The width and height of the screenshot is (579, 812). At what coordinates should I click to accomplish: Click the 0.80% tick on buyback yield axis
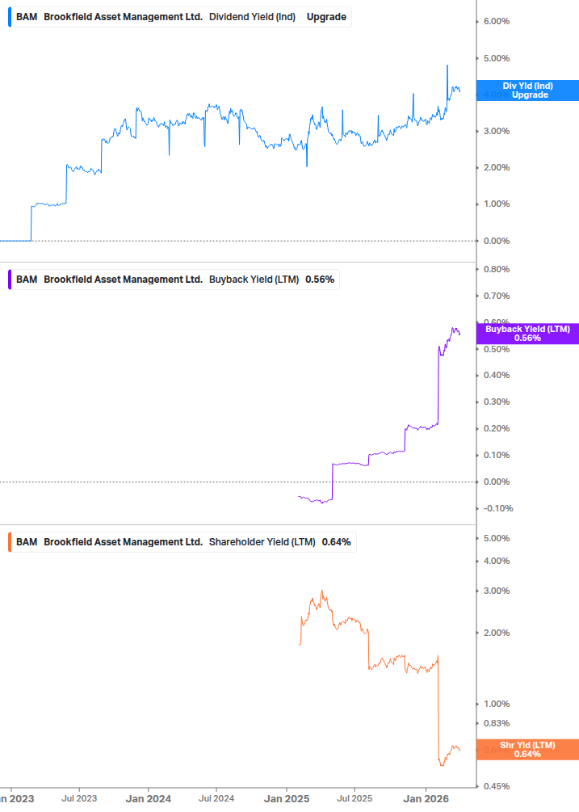click(496, 269)
